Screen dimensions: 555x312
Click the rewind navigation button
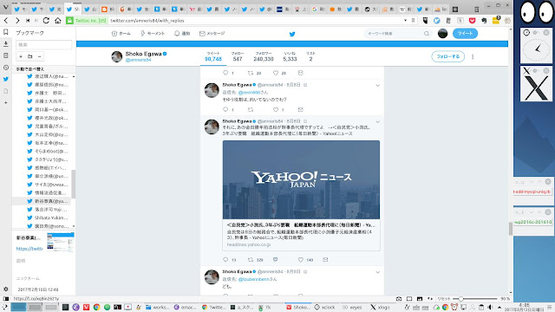click(x=28, y=21)
